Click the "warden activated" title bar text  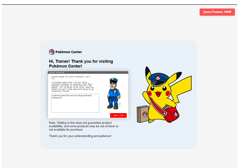(57, 72)
